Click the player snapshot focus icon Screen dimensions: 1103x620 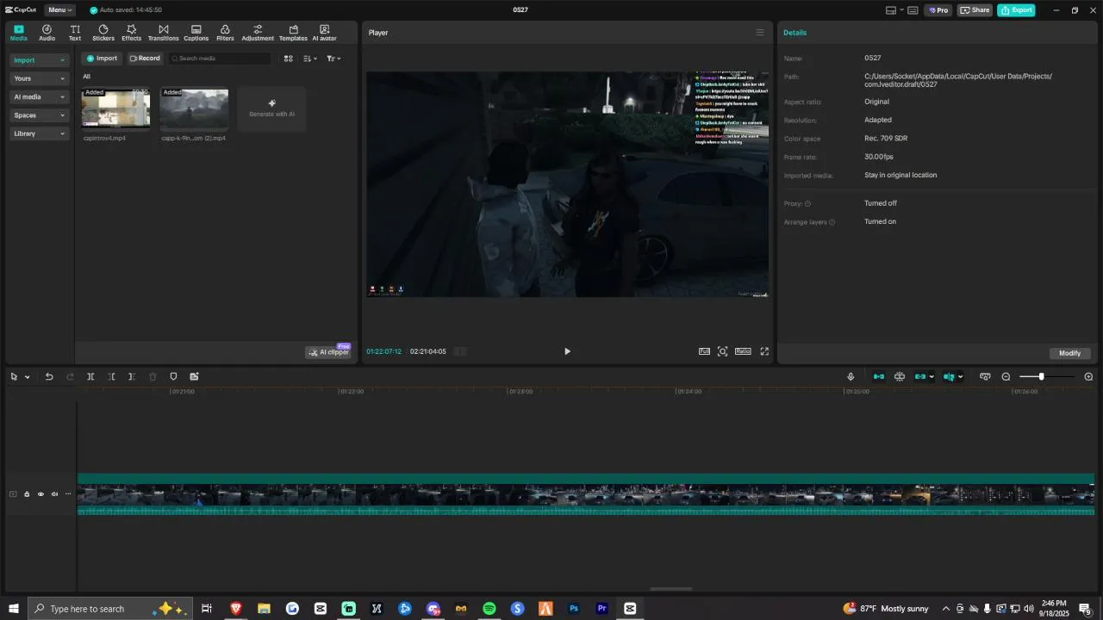point(723,351)
